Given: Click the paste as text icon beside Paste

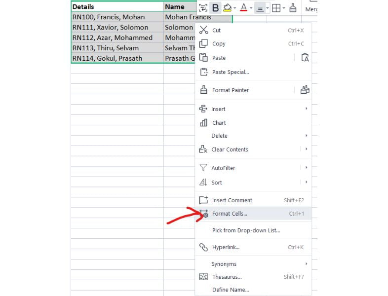Looking at the screenshot, I should (305, 58).
